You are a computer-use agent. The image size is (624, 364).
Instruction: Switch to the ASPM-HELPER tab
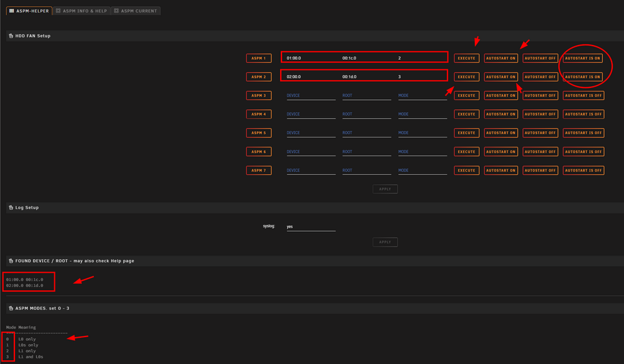(x=29, y=11)
